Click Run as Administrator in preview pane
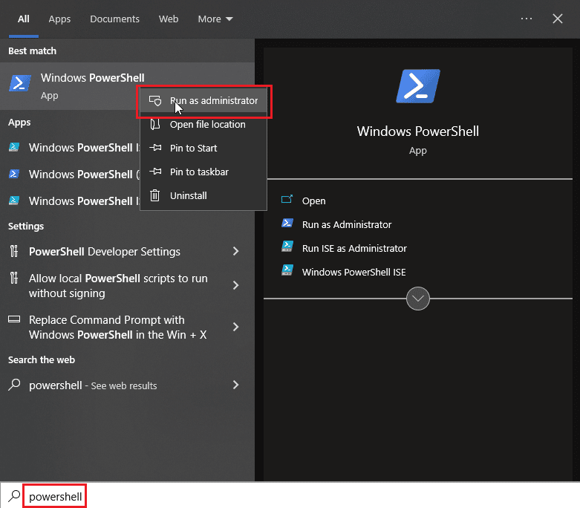The height and width of the screenshot is (508, 580). (x=347, y=224)
